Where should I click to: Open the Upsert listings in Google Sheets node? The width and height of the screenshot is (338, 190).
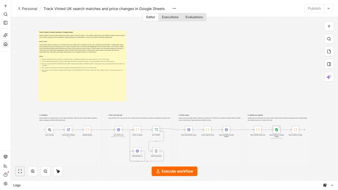276,130
